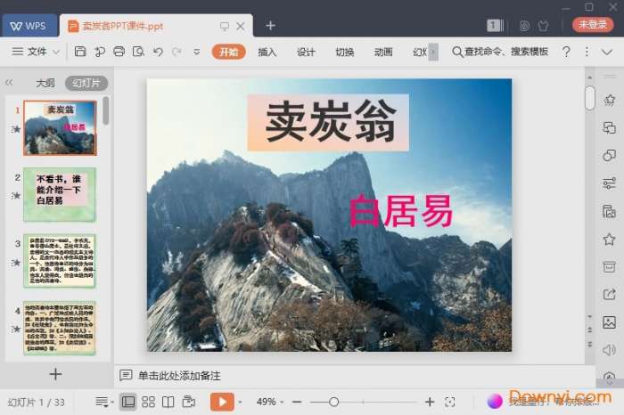624x415 pixels.
Task: Switch to the 幻灯片 thumbnails view
Action: pyautogui.click(x=86, y=83)
